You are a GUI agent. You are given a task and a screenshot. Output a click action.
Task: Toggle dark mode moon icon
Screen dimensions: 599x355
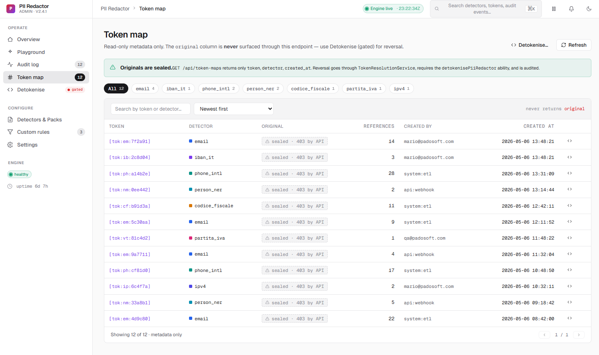(x=589, y=9)
